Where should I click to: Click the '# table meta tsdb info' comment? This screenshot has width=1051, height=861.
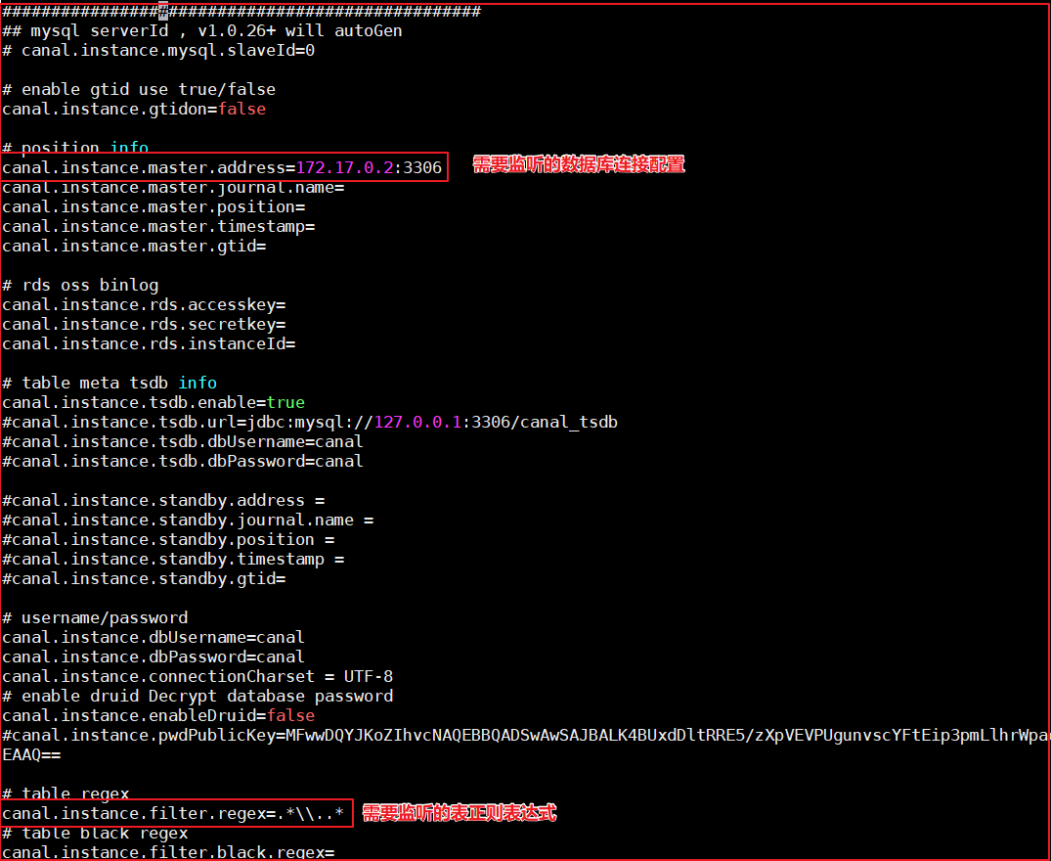(x=109, y=383)
